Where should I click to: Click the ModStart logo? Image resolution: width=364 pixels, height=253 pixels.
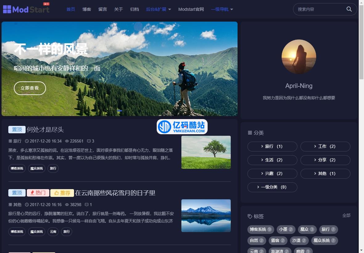click(x=26, y=9)
